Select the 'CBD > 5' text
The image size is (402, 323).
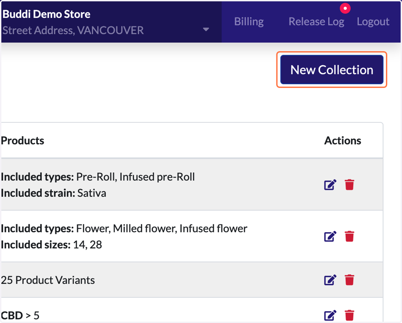point(20,315)
